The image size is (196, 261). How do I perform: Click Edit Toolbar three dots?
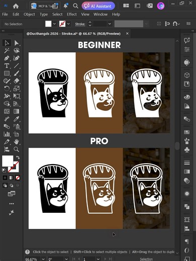pyautogui.click(x=12, y=204)
